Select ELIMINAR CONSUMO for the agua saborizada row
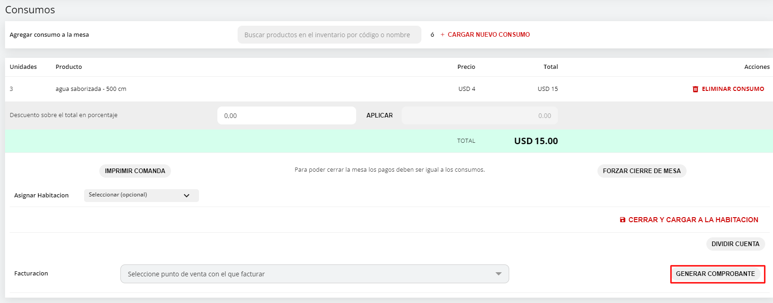The image size is (773, 303). click(x=732, y=89)
